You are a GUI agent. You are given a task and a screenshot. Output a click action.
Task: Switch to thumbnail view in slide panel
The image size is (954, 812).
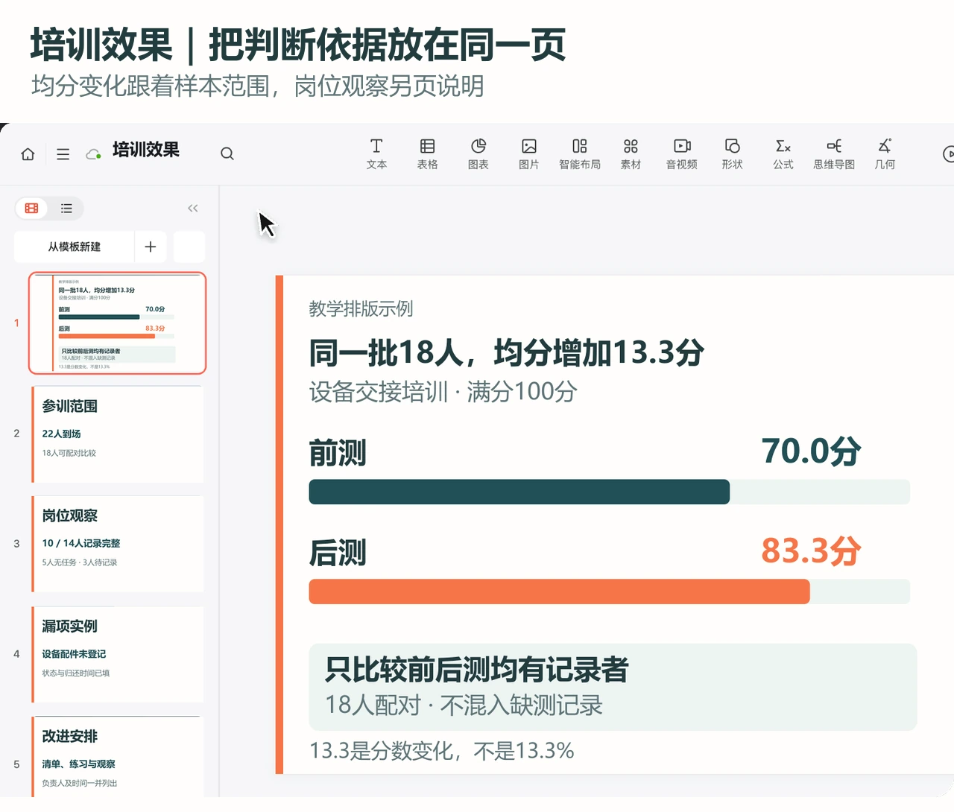click(x=32, y=209)
